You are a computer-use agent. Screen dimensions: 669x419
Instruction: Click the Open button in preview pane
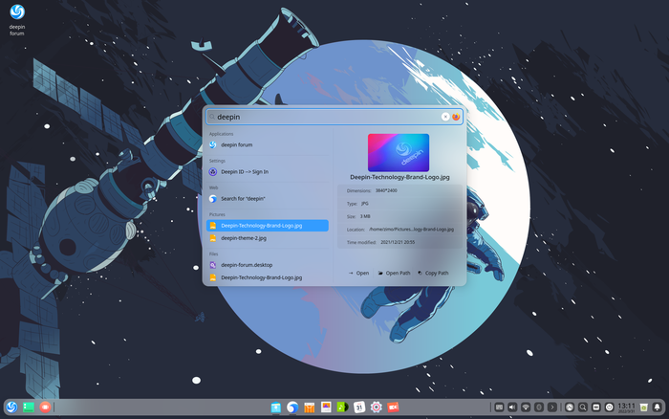358,273
